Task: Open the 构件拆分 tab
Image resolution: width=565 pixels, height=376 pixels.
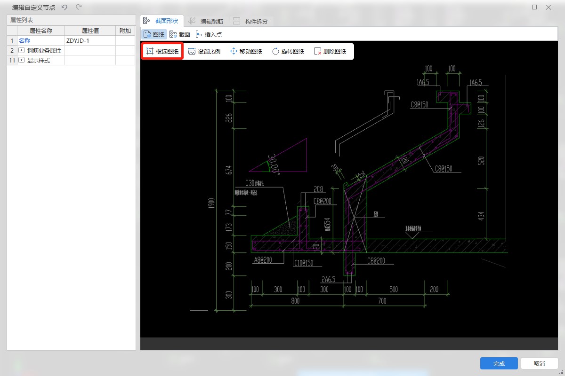Action: [250, 21]
